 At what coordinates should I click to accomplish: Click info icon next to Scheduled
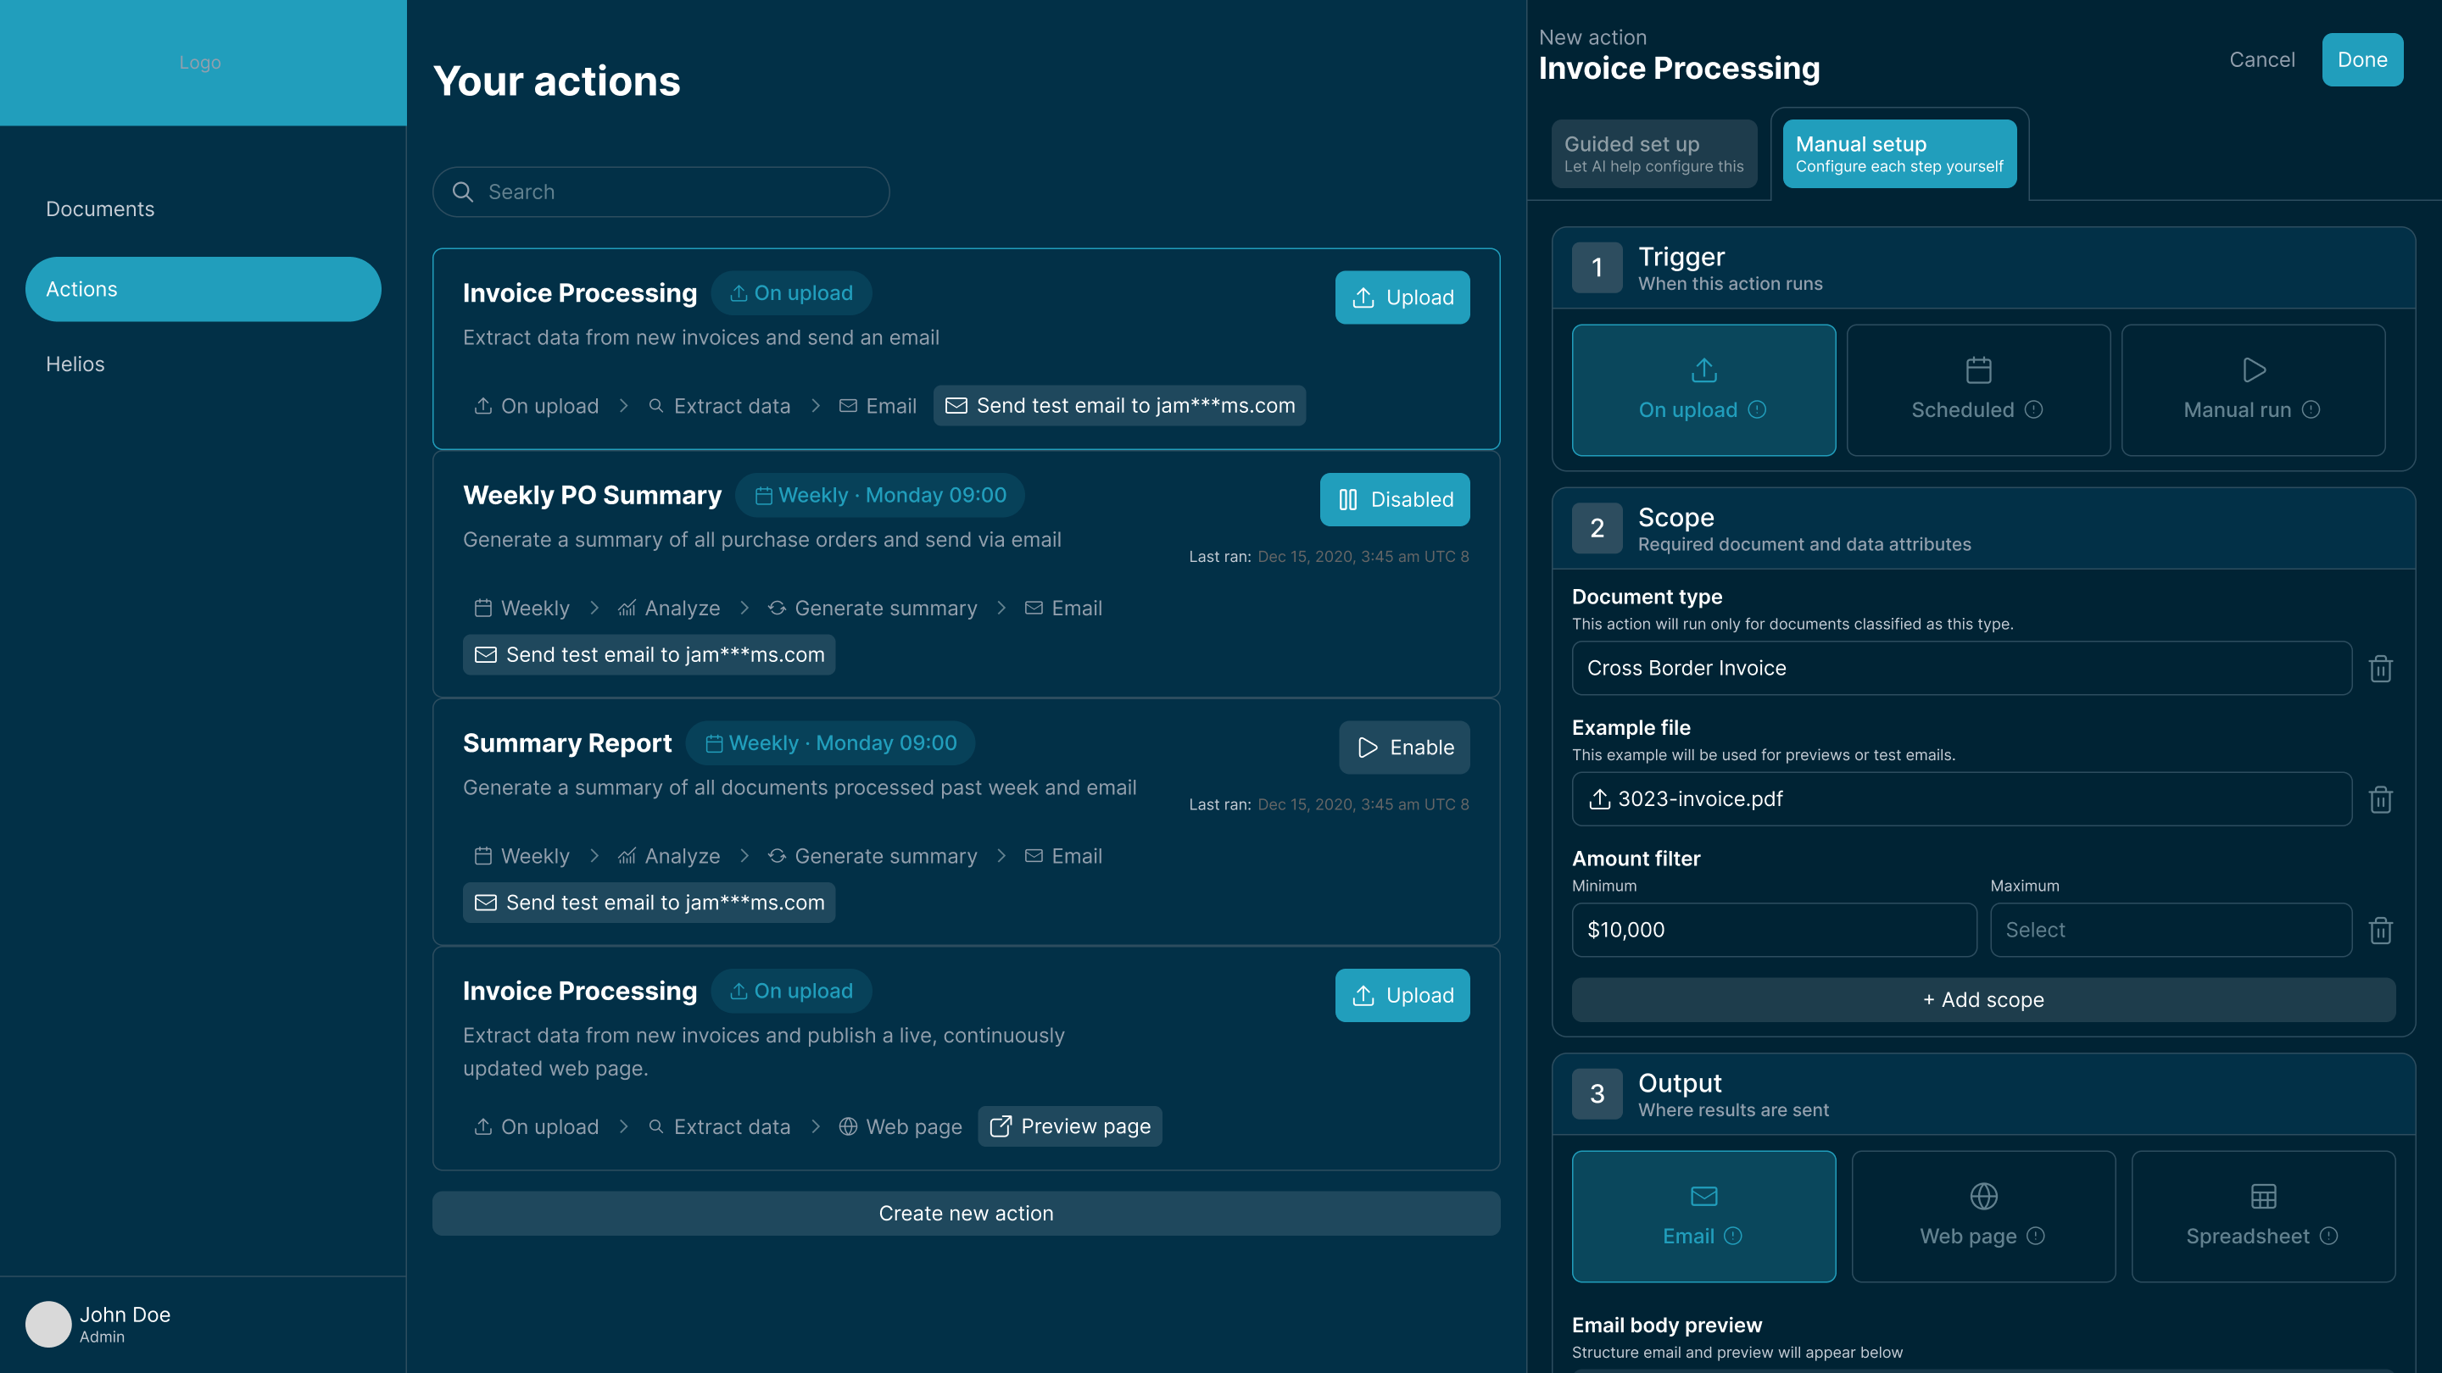(2033, 409)
